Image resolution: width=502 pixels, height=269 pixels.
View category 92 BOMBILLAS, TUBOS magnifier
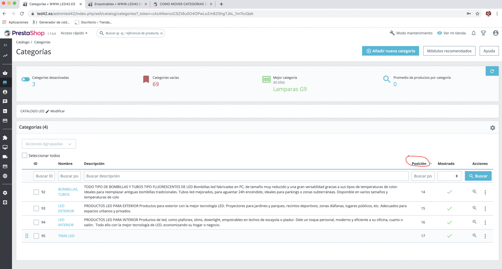(474, 192)
